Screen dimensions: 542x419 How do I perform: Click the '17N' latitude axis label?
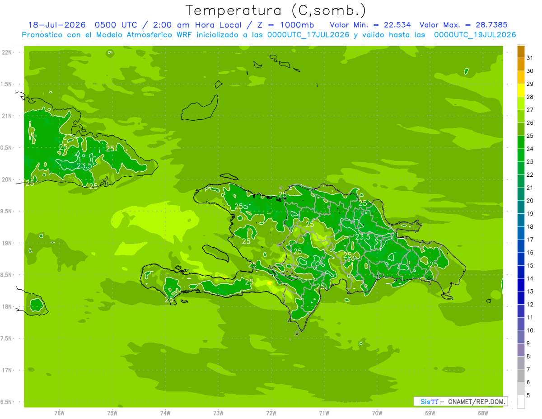(x=7, y=370)
